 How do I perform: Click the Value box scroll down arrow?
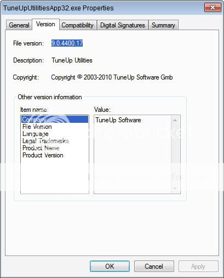coord(175,189)
